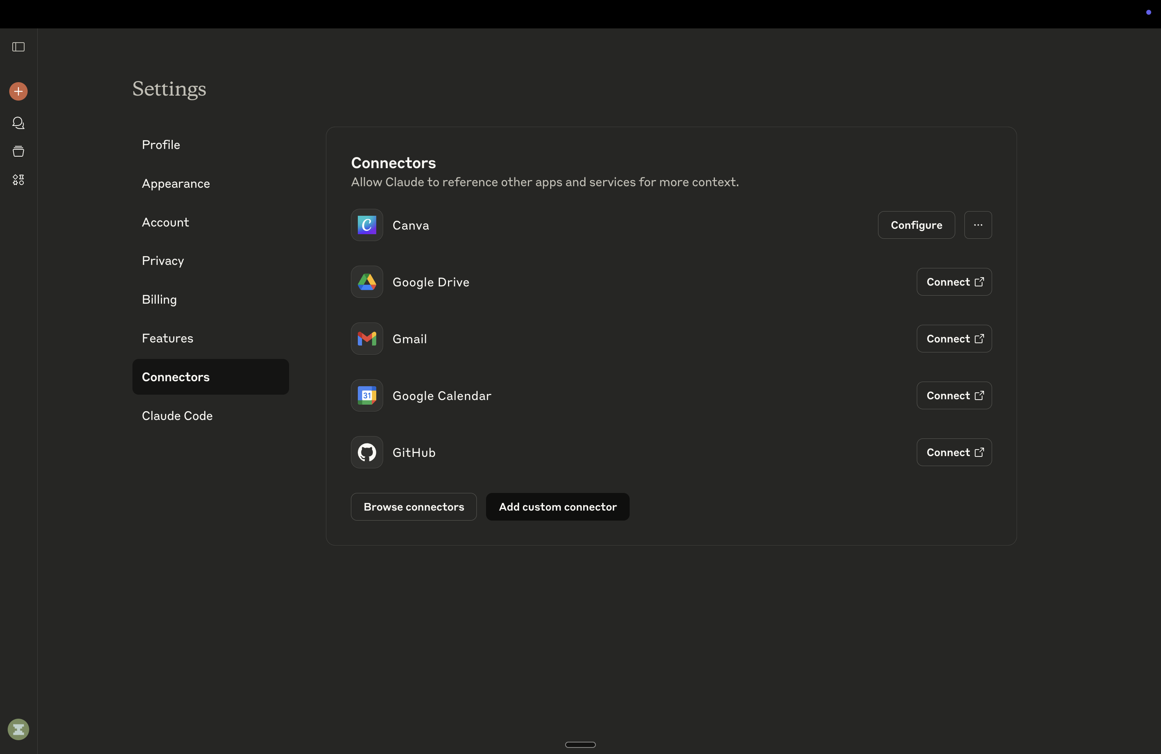
Task: Open the Billing settings section
Action: point(210,299)
